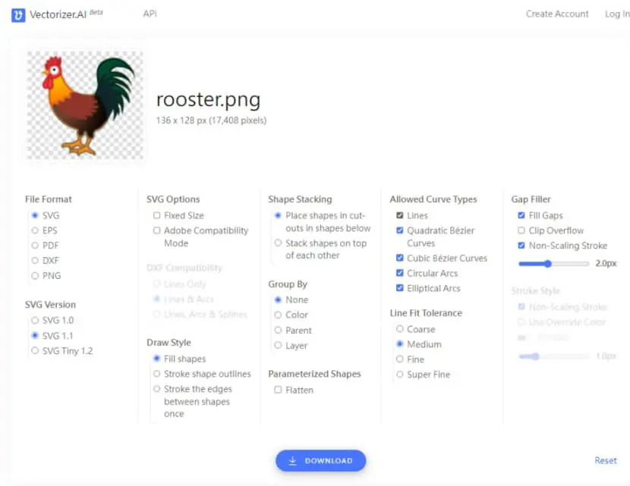Click the Vectorizer.AI logo icon
This screenshot has width=630, height=486.
tap(18, 15)
